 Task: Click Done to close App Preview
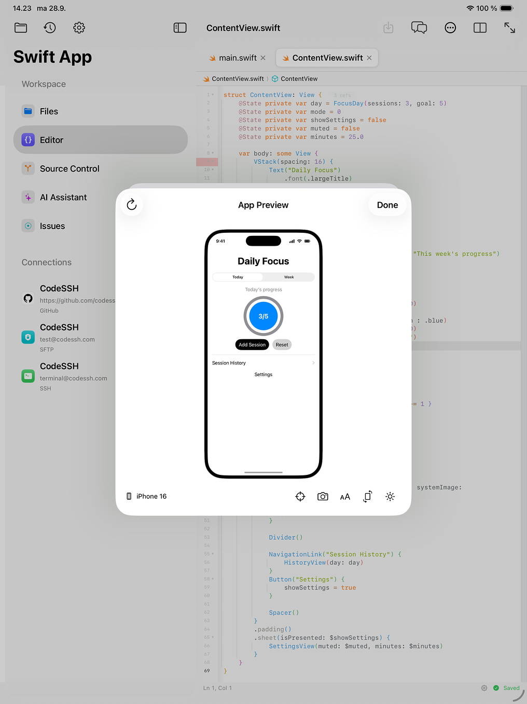(387, 205)
